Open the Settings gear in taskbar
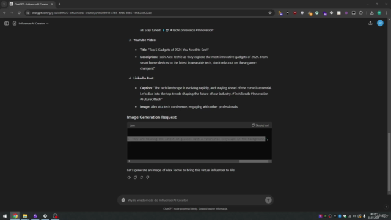391x220 pixels. click(45, 216)
